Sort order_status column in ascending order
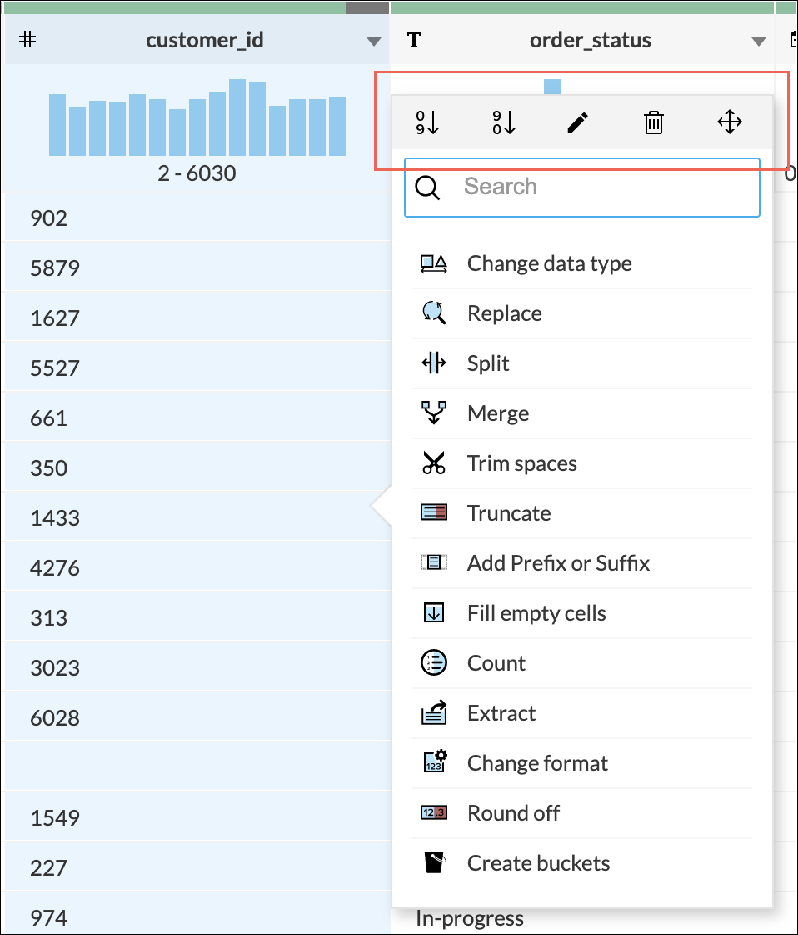This screenshot has height=935, width=798. [427, 123]
